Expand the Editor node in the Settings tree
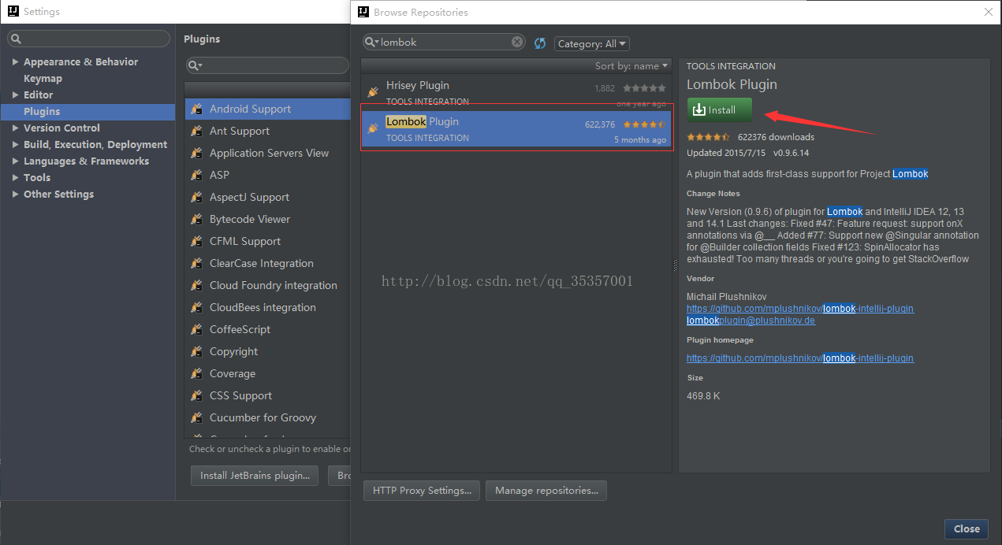Image resolution: width=1002 pixels, height=545 pixels. pyautogui.click(x=16, y=95)
